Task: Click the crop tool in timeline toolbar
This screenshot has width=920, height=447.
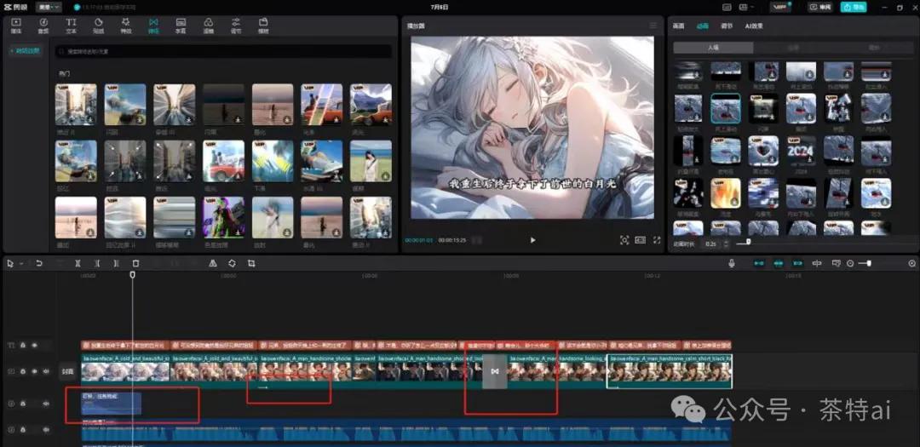Action: [251, 264]
